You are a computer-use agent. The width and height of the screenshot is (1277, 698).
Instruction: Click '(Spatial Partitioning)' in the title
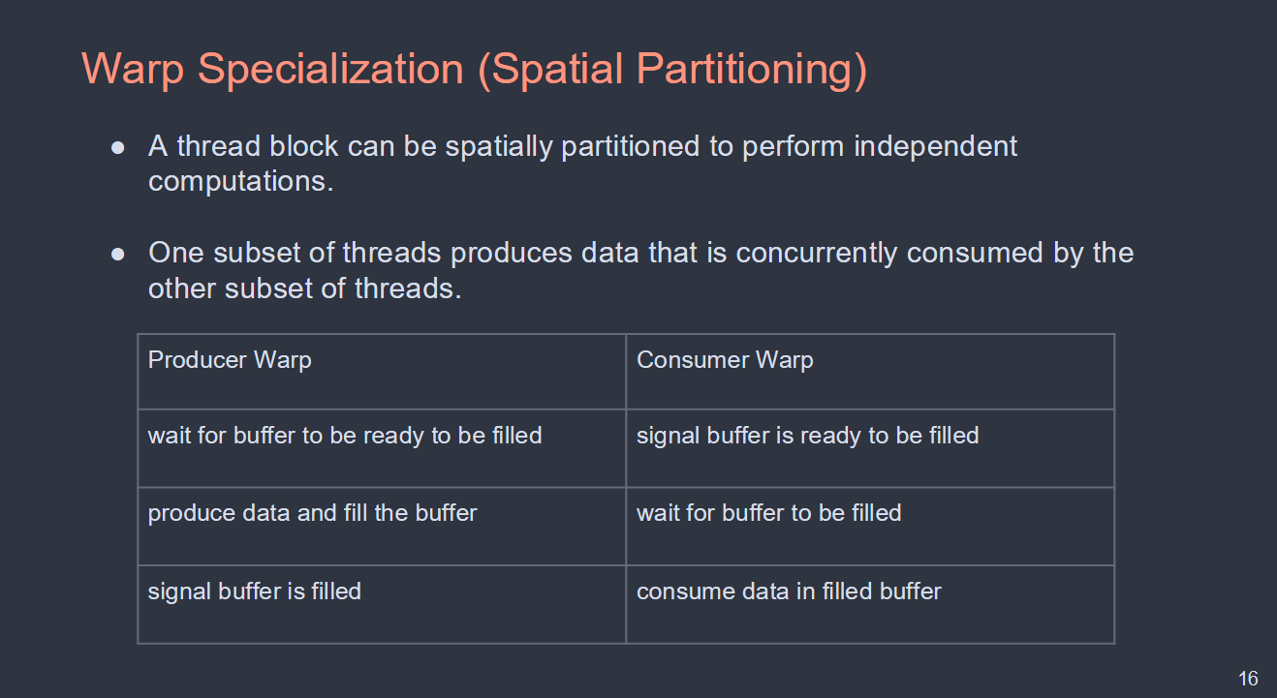[671, 70]
